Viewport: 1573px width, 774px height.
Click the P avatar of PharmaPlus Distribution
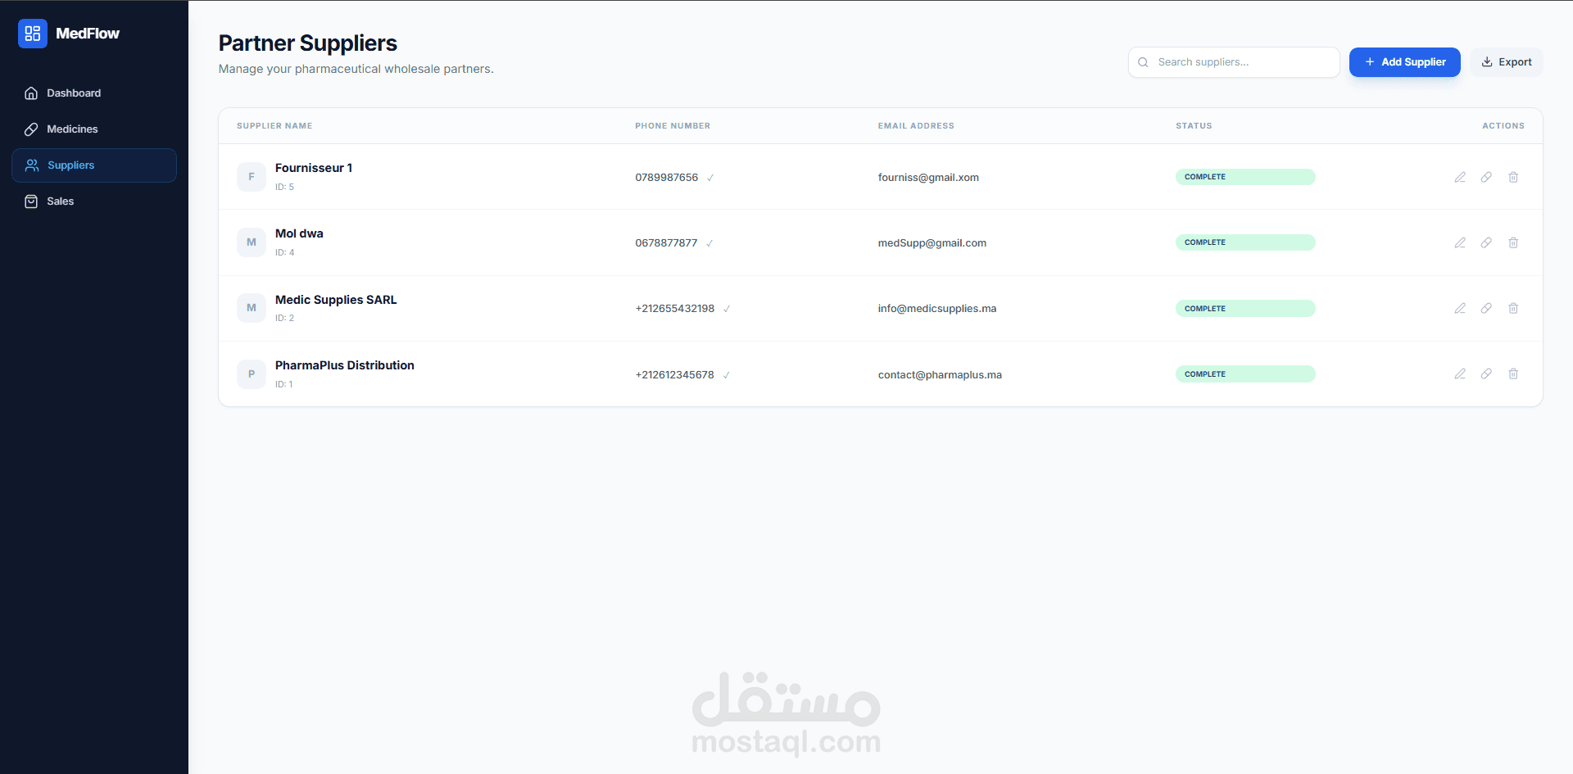click(x=252, y=374)
